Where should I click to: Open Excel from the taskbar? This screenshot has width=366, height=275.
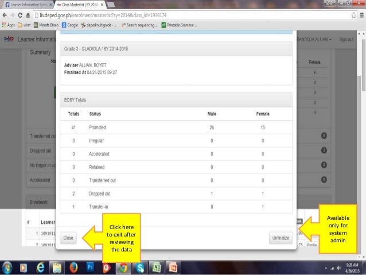(x=157, y=268)
